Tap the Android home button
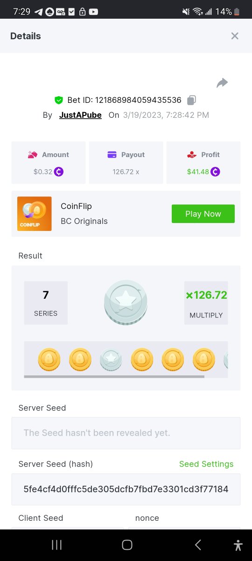This screenshot has height=561, width=252. pos(127,545)
